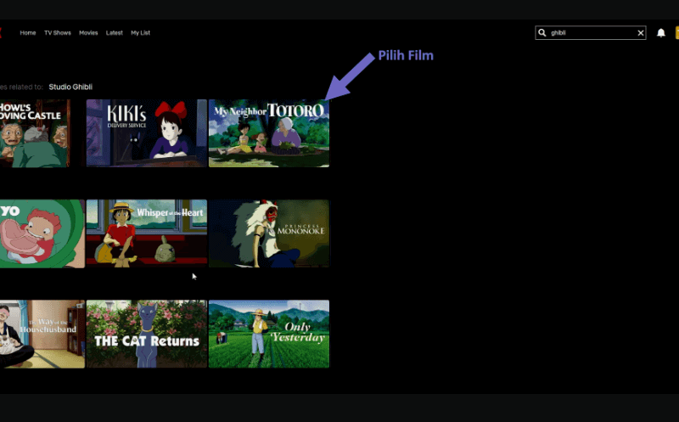Image resolution: width=679 pixels, height=422 pixels.
Task: Open Kiki's Delivery Service thumbnail
Action: pos(146,133)
